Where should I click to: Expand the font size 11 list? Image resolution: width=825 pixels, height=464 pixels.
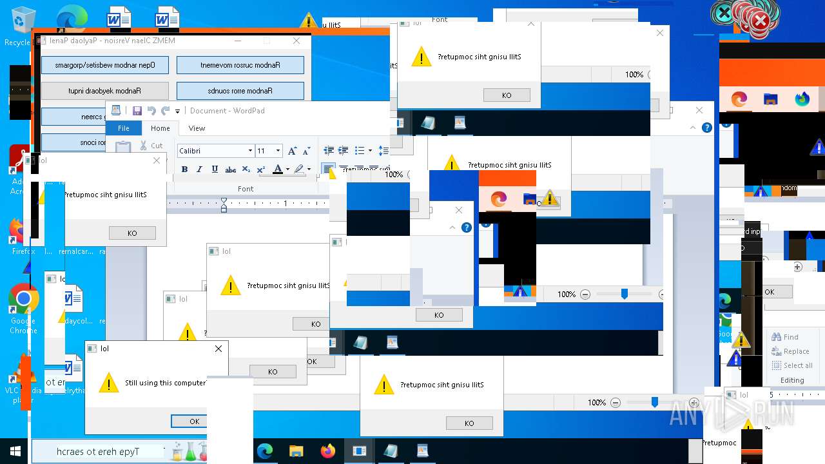(278, 151)
